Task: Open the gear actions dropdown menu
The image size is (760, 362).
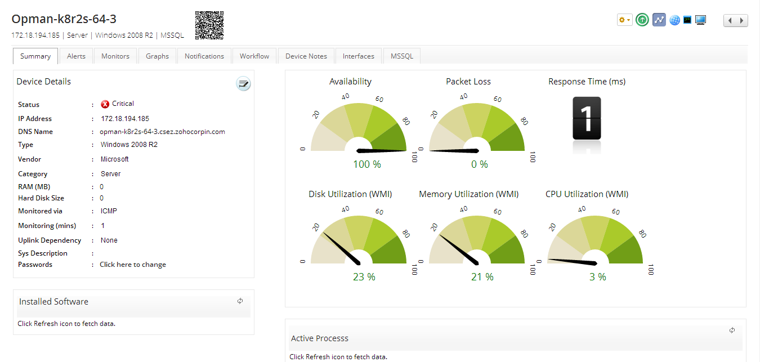Action: pyautogui.click(x=625, y=20)
